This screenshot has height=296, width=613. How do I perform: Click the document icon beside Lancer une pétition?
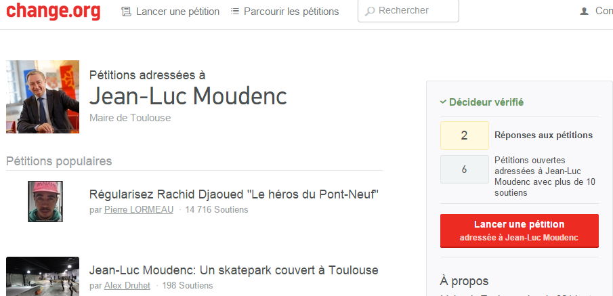126,12
